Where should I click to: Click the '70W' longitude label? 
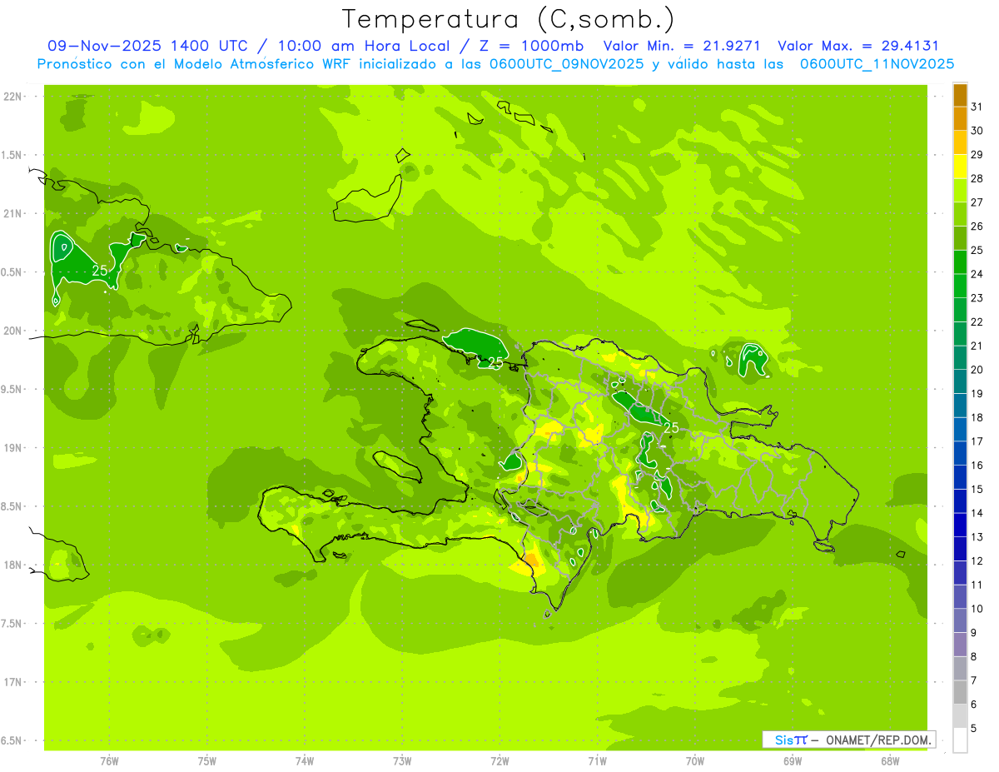pyautogui.click(x=694, y=760)
